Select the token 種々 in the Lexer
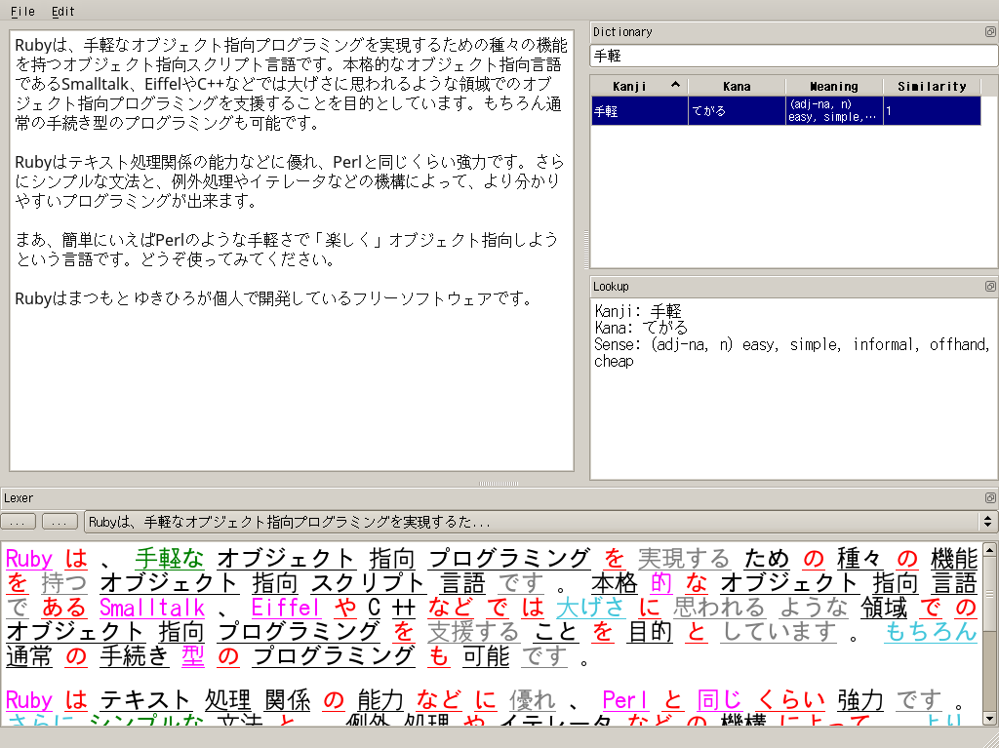This screenshot has height=748, width=999. pyautogui.click(x=860, y=559)
